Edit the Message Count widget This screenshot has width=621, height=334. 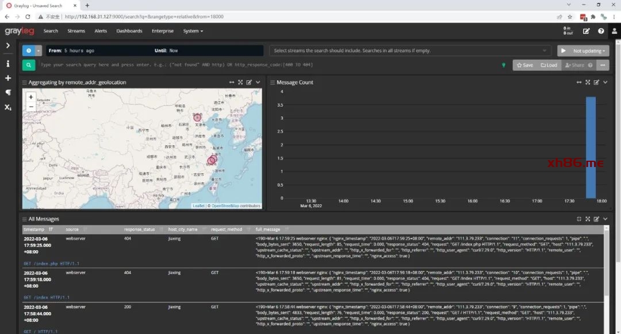pyautogui.click(x=596, y=83)
